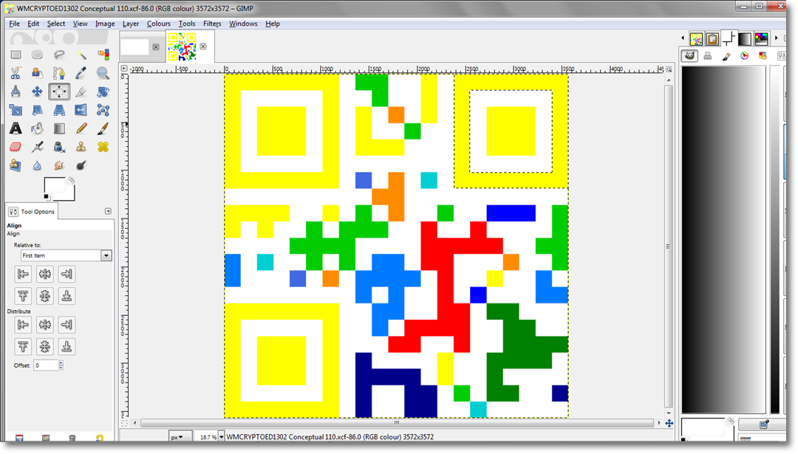Select the Free Select lasso tool
The image size is (798, 454).
point(59,55)
